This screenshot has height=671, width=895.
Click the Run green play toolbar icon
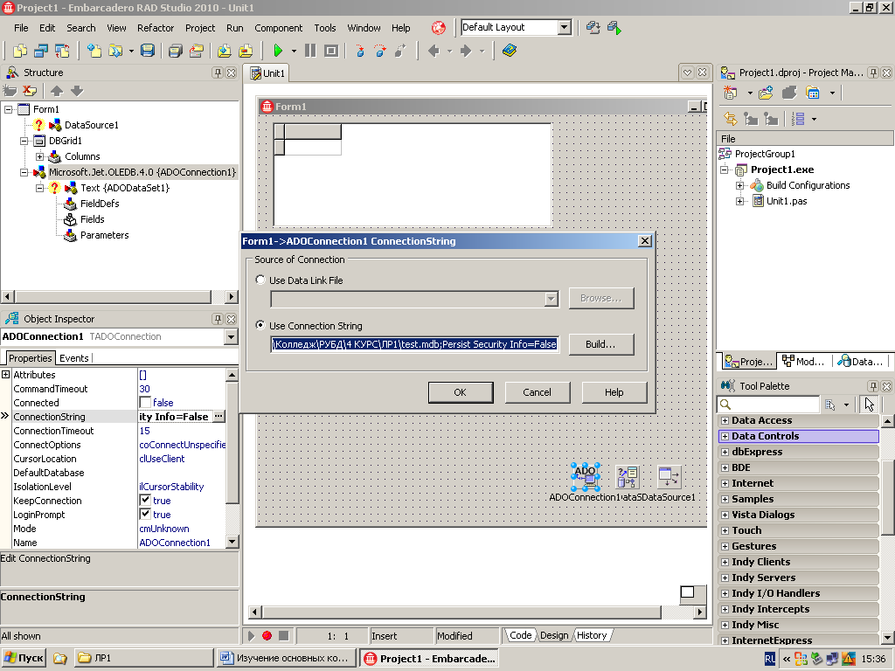pos(278,51)
